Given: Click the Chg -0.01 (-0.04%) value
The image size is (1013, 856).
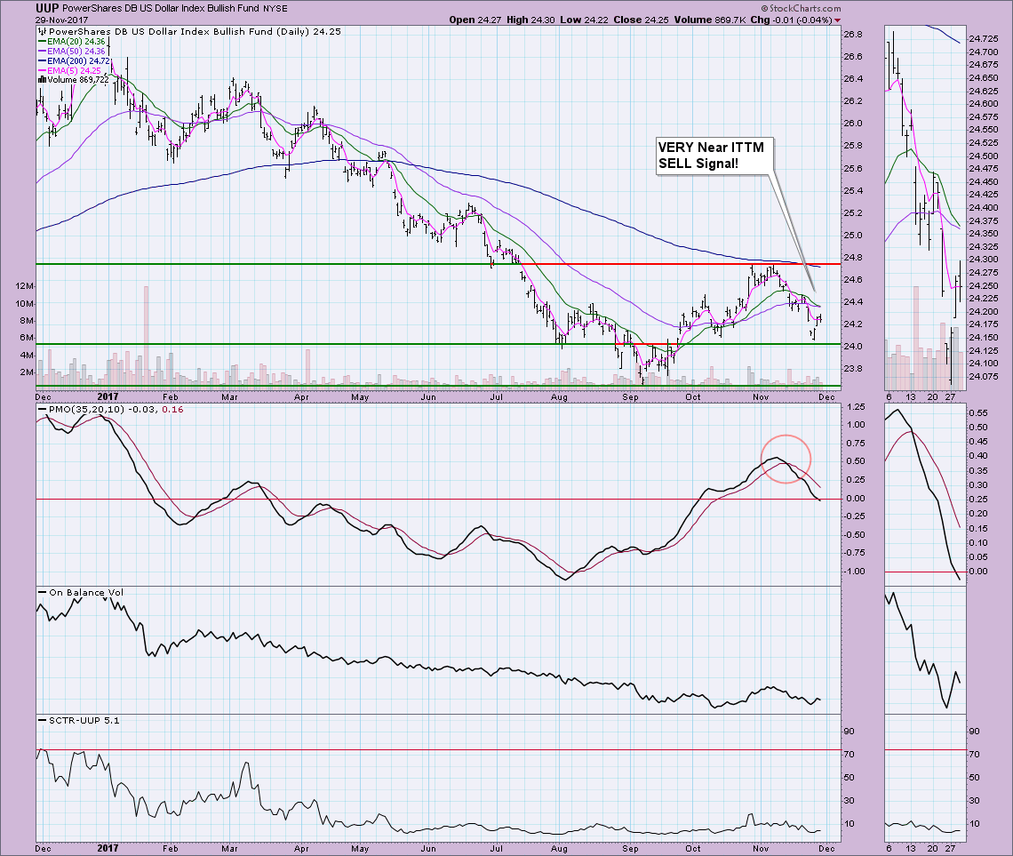Looking at the screenshot, I should coord(792,20).
